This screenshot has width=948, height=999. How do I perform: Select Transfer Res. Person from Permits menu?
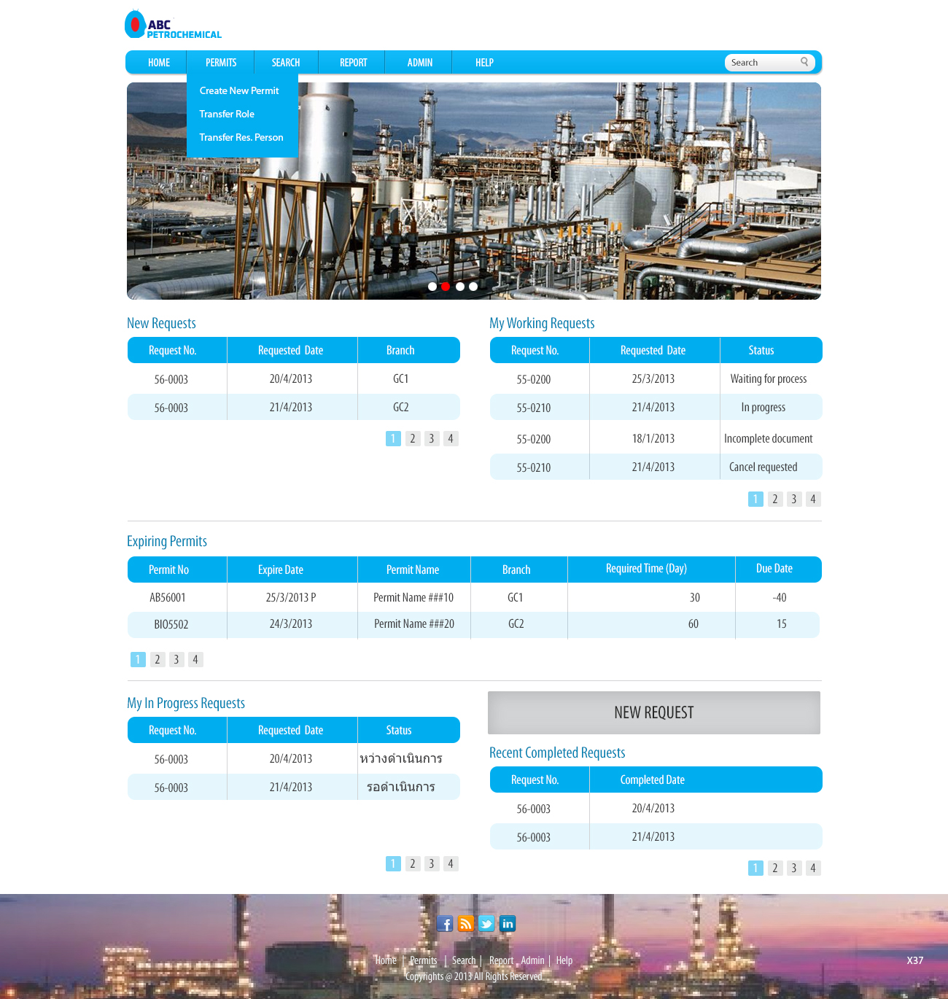(241, 137)
